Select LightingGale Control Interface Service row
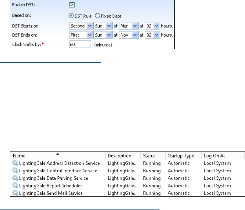Viewport: 245px width, 210px height. pos(127,171)
